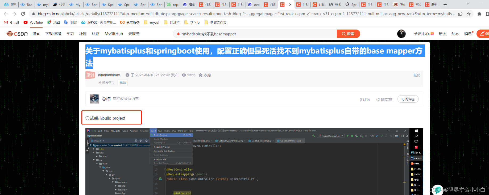Open the 网址栏 bookmarks folder
The height and width of the screenshot is (195, 489).
coord(172,23)
